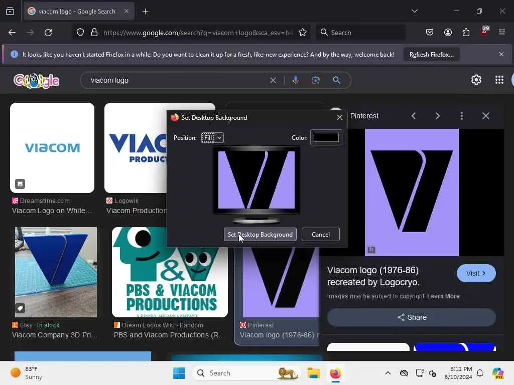
Task: Reload the current page
Action: pos(48,33)
